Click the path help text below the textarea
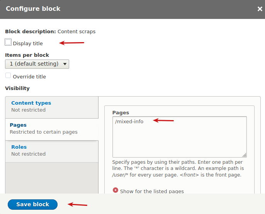The height and width of the screenshot is (214, 265). (x=178, y=168)
